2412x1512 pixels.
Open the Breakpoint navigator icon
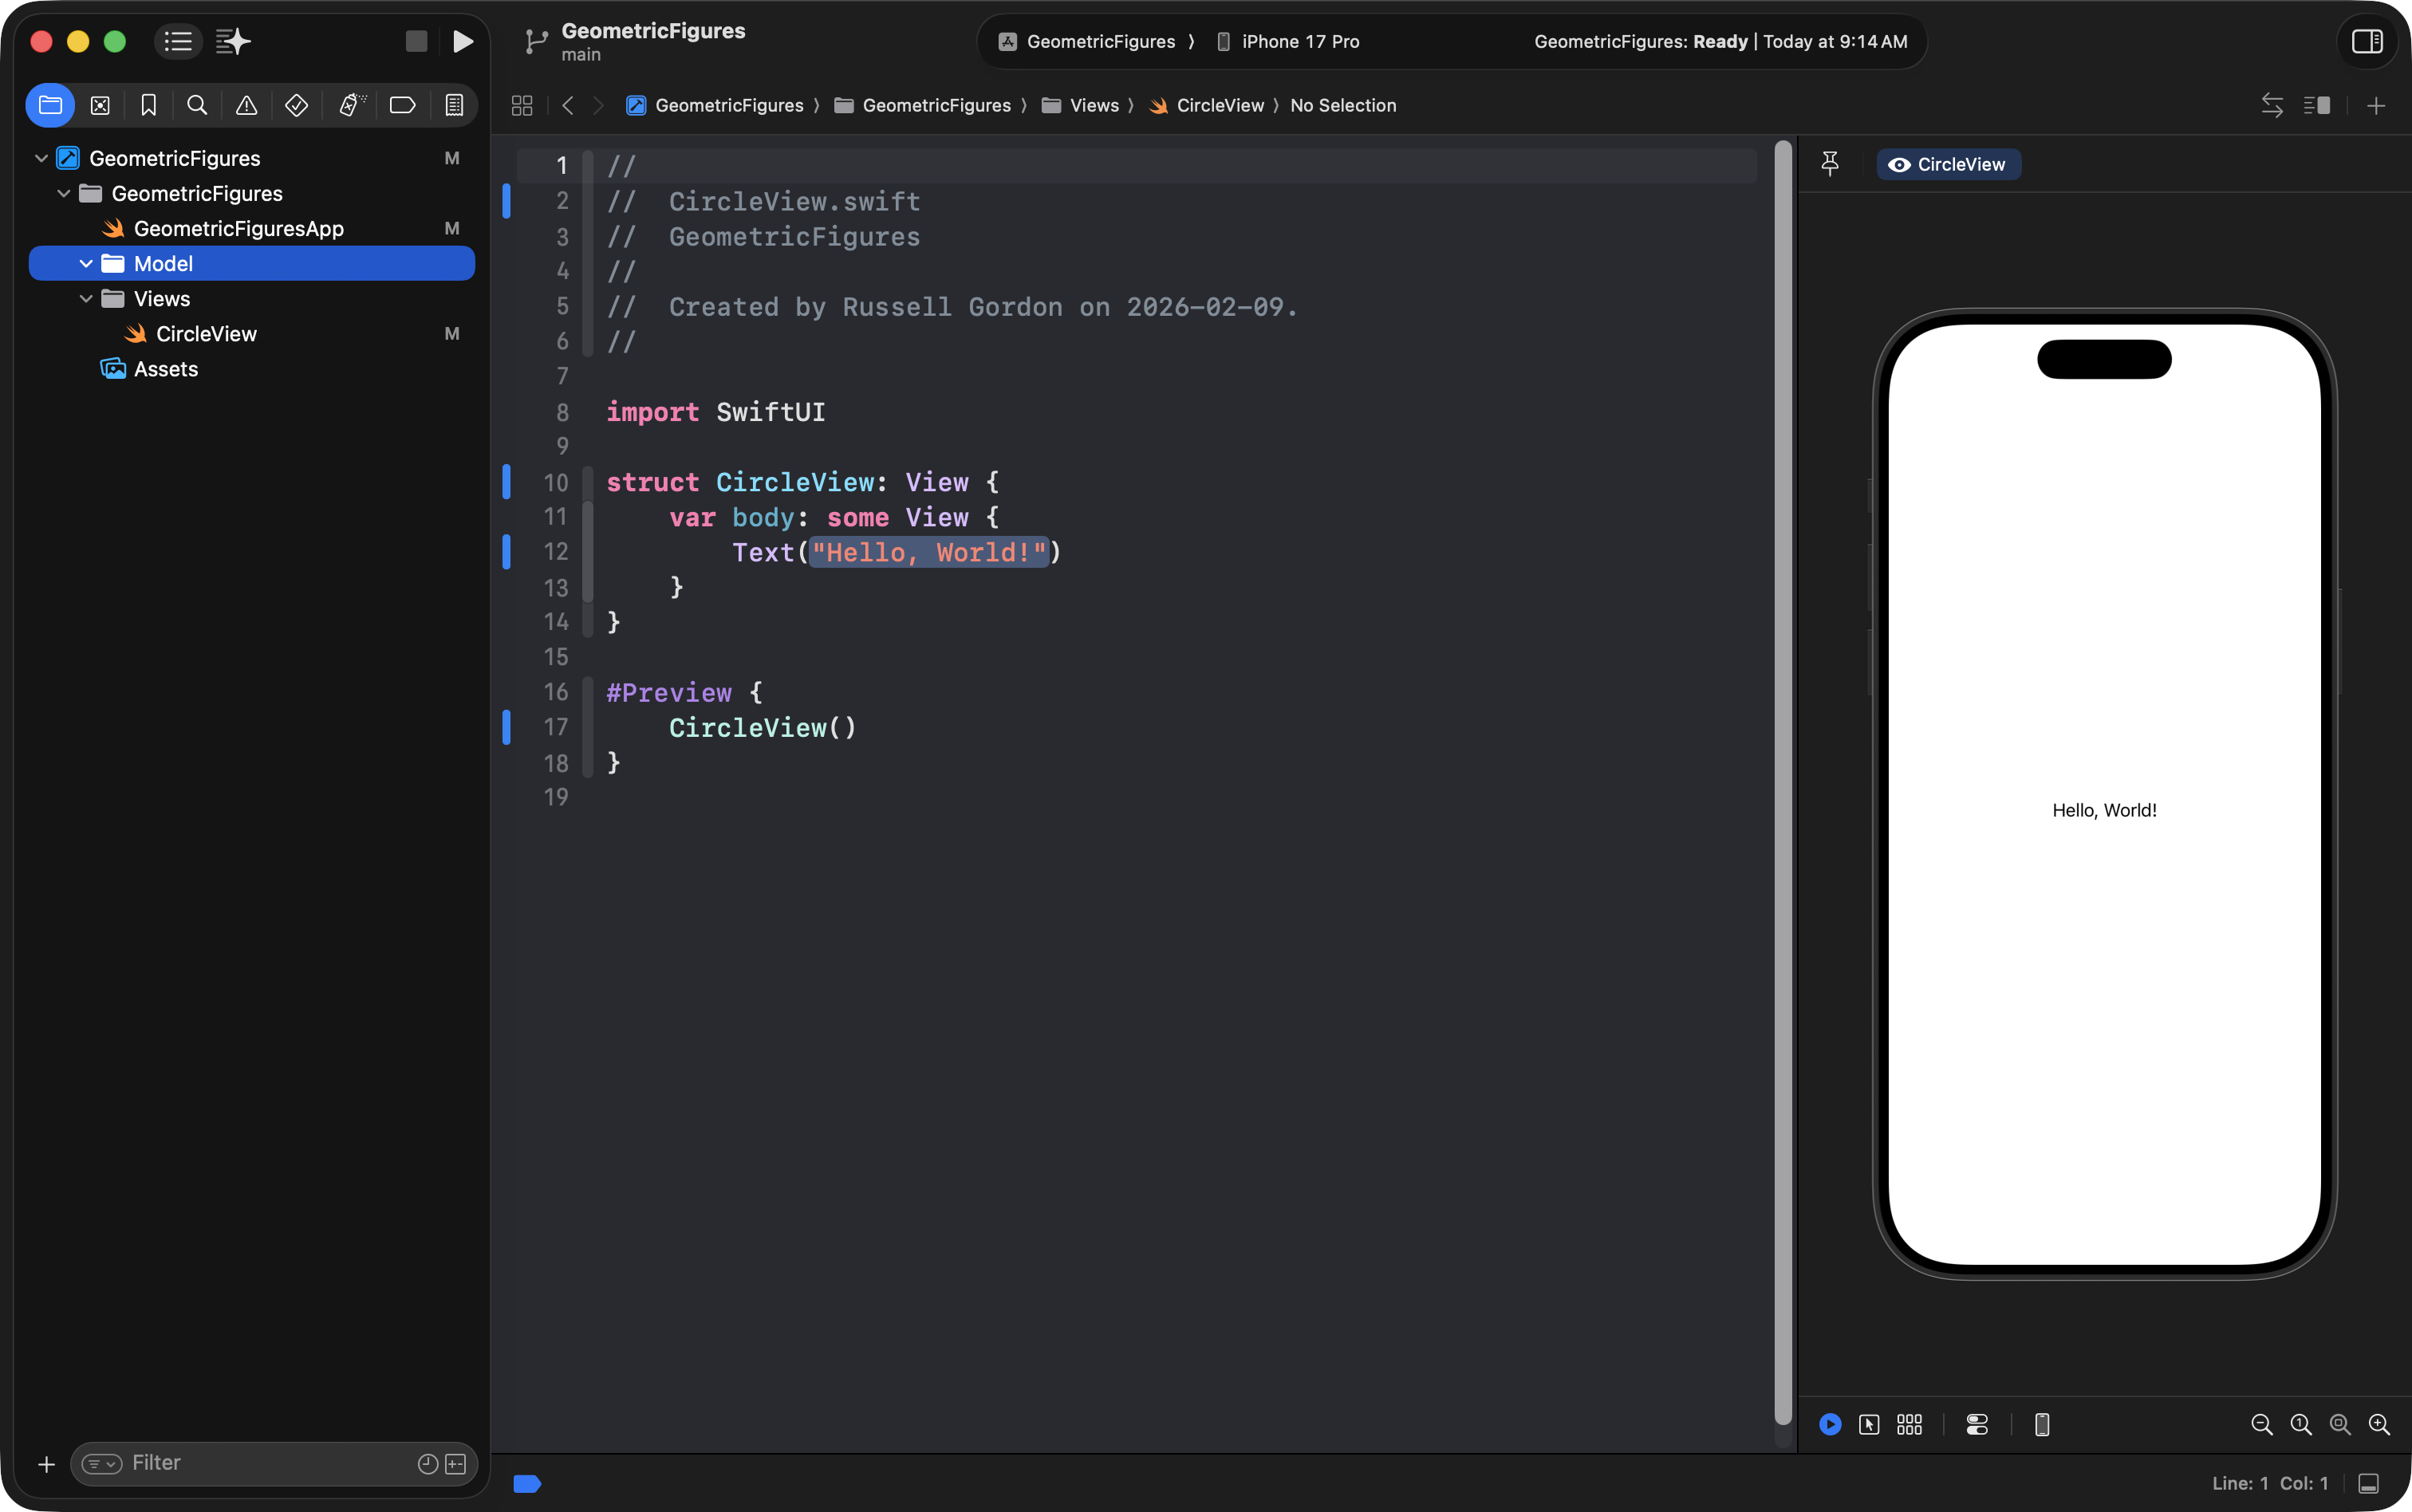point(402,105)
